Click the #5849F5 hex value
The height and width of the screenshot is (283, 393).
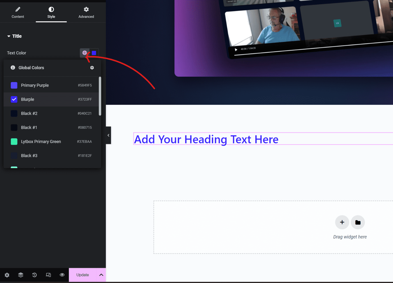pos(85,85)
